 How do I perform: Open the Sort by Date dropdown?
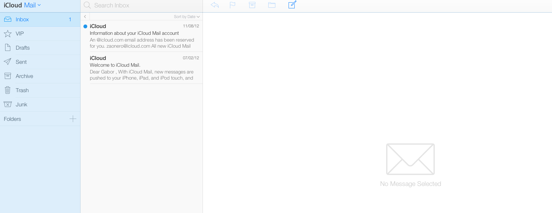point(187,17)
